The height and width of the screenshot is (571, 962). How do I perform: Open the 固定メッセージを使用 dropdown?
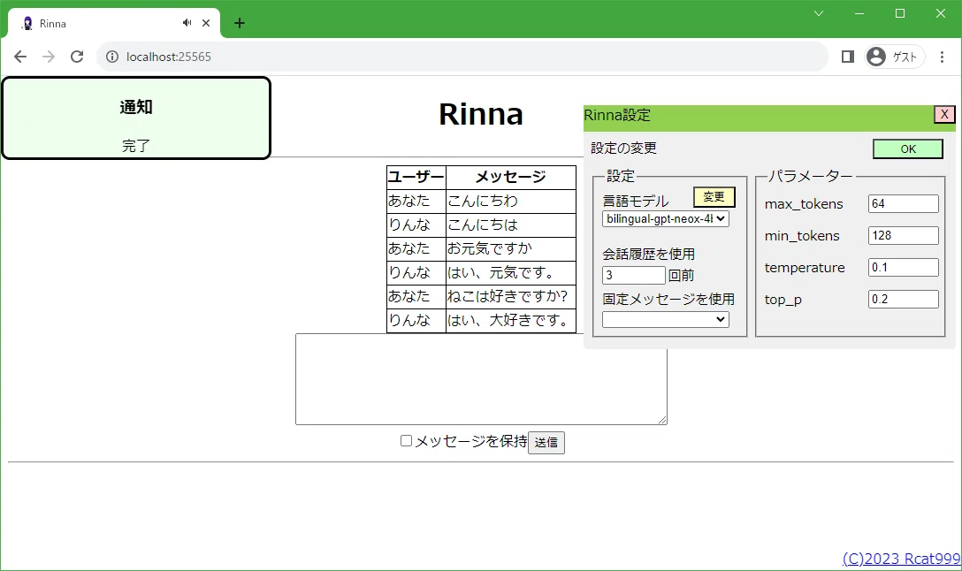(666, 320)
